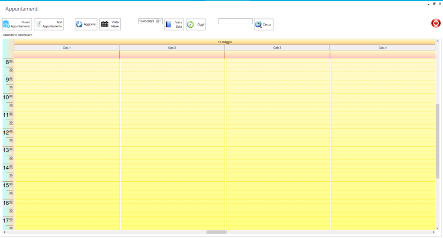The image size is (443, 238).
Task: Click the Cab.1 column header
Action: [x=67, y=48]
